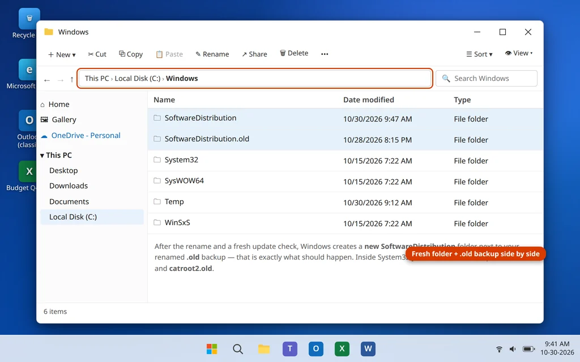Click the volume speaker tray icon
This screenshot has width=580, height=362.
point(513,349)
